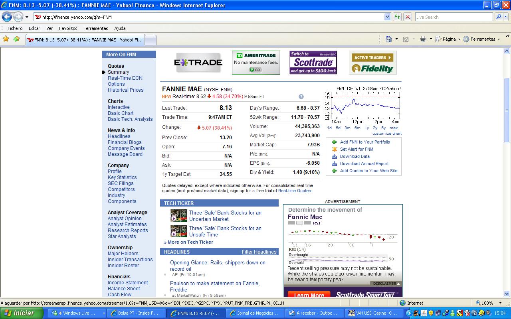Click the Live Search input box
This screenshot has height=319, width=511.
(454, 17)
